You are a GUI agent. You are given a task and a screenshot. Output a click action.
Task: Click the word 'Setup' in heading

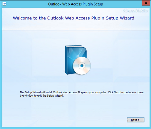click(x=112, y=18)
